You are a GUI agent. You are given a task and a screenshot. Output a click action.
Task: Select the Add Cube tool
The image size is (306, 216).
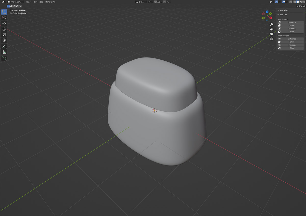pyautogui.click(x=4, y=58)
